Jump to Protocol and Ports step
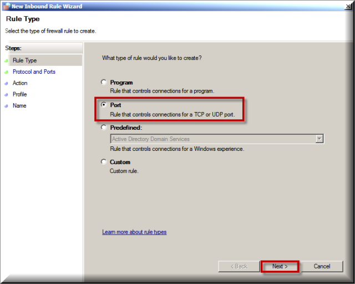 (34, 72)
